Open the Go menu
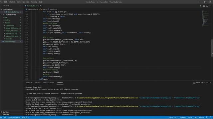This screenshot has height=119, width=213. click(24, 2)
